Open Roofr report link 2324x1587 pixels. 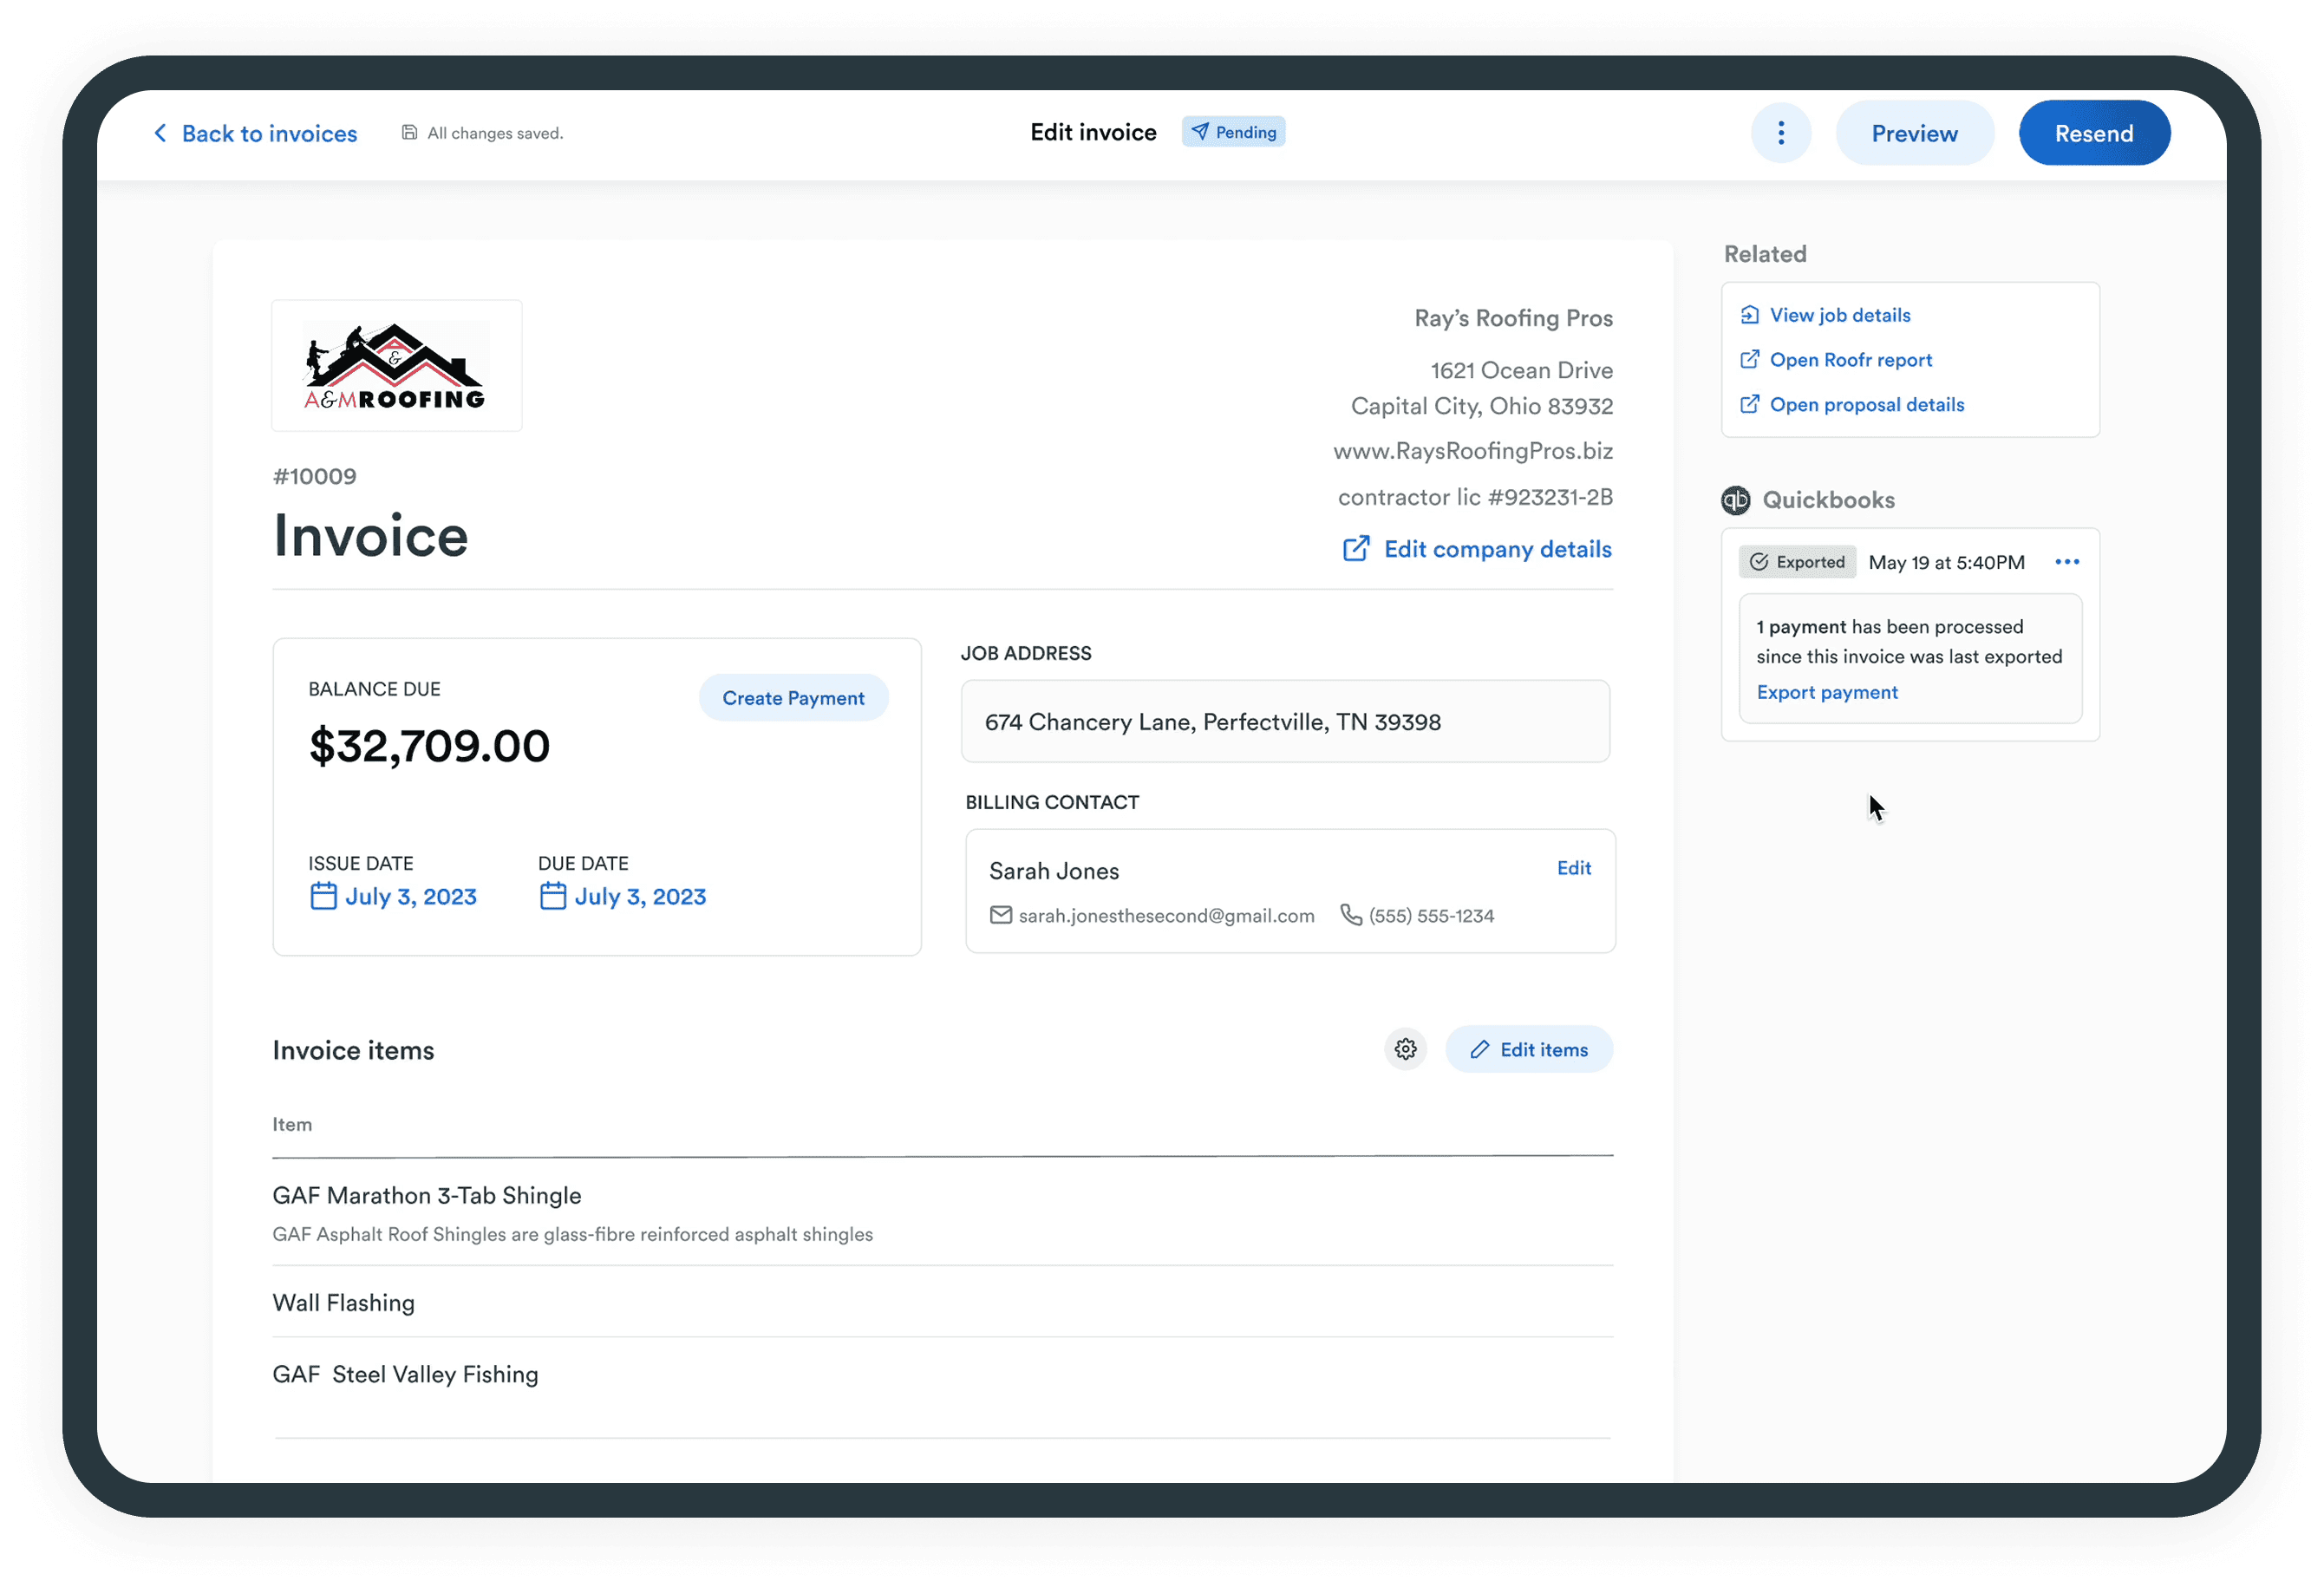point(1850,360)
